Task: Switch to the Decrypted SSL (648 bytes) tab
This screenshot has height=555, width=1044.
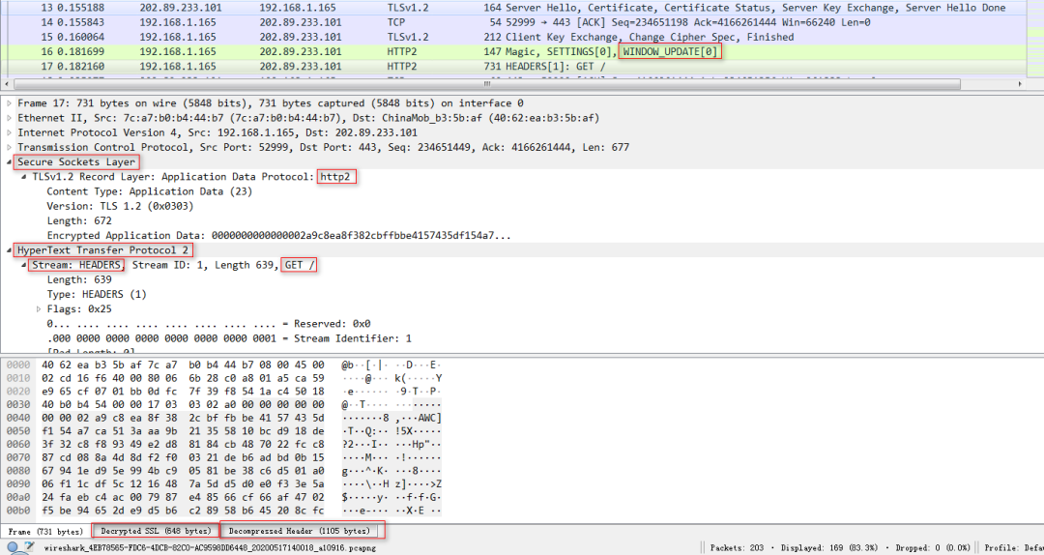Action: (155, 531)
